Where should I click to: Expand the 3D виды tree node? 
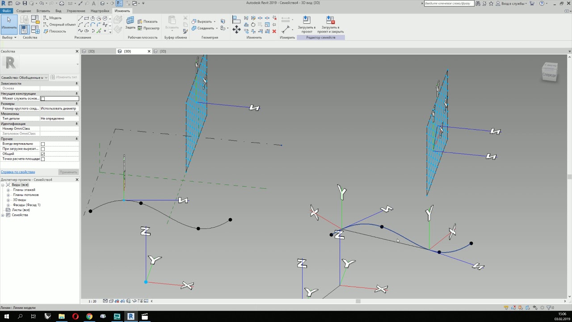[x=8, y=200]
